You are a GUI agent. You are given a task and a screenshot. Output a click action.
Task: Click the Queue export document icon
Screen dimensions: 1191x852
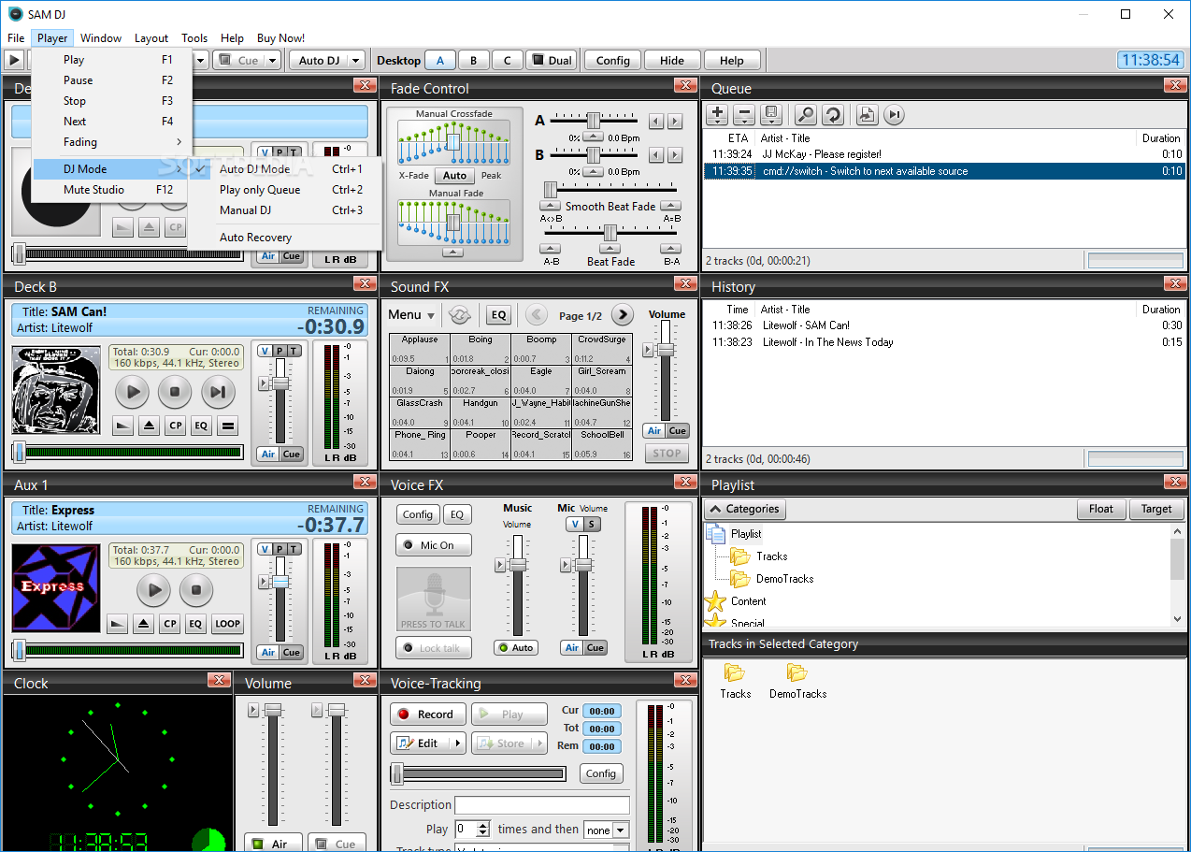coord(867,115)
